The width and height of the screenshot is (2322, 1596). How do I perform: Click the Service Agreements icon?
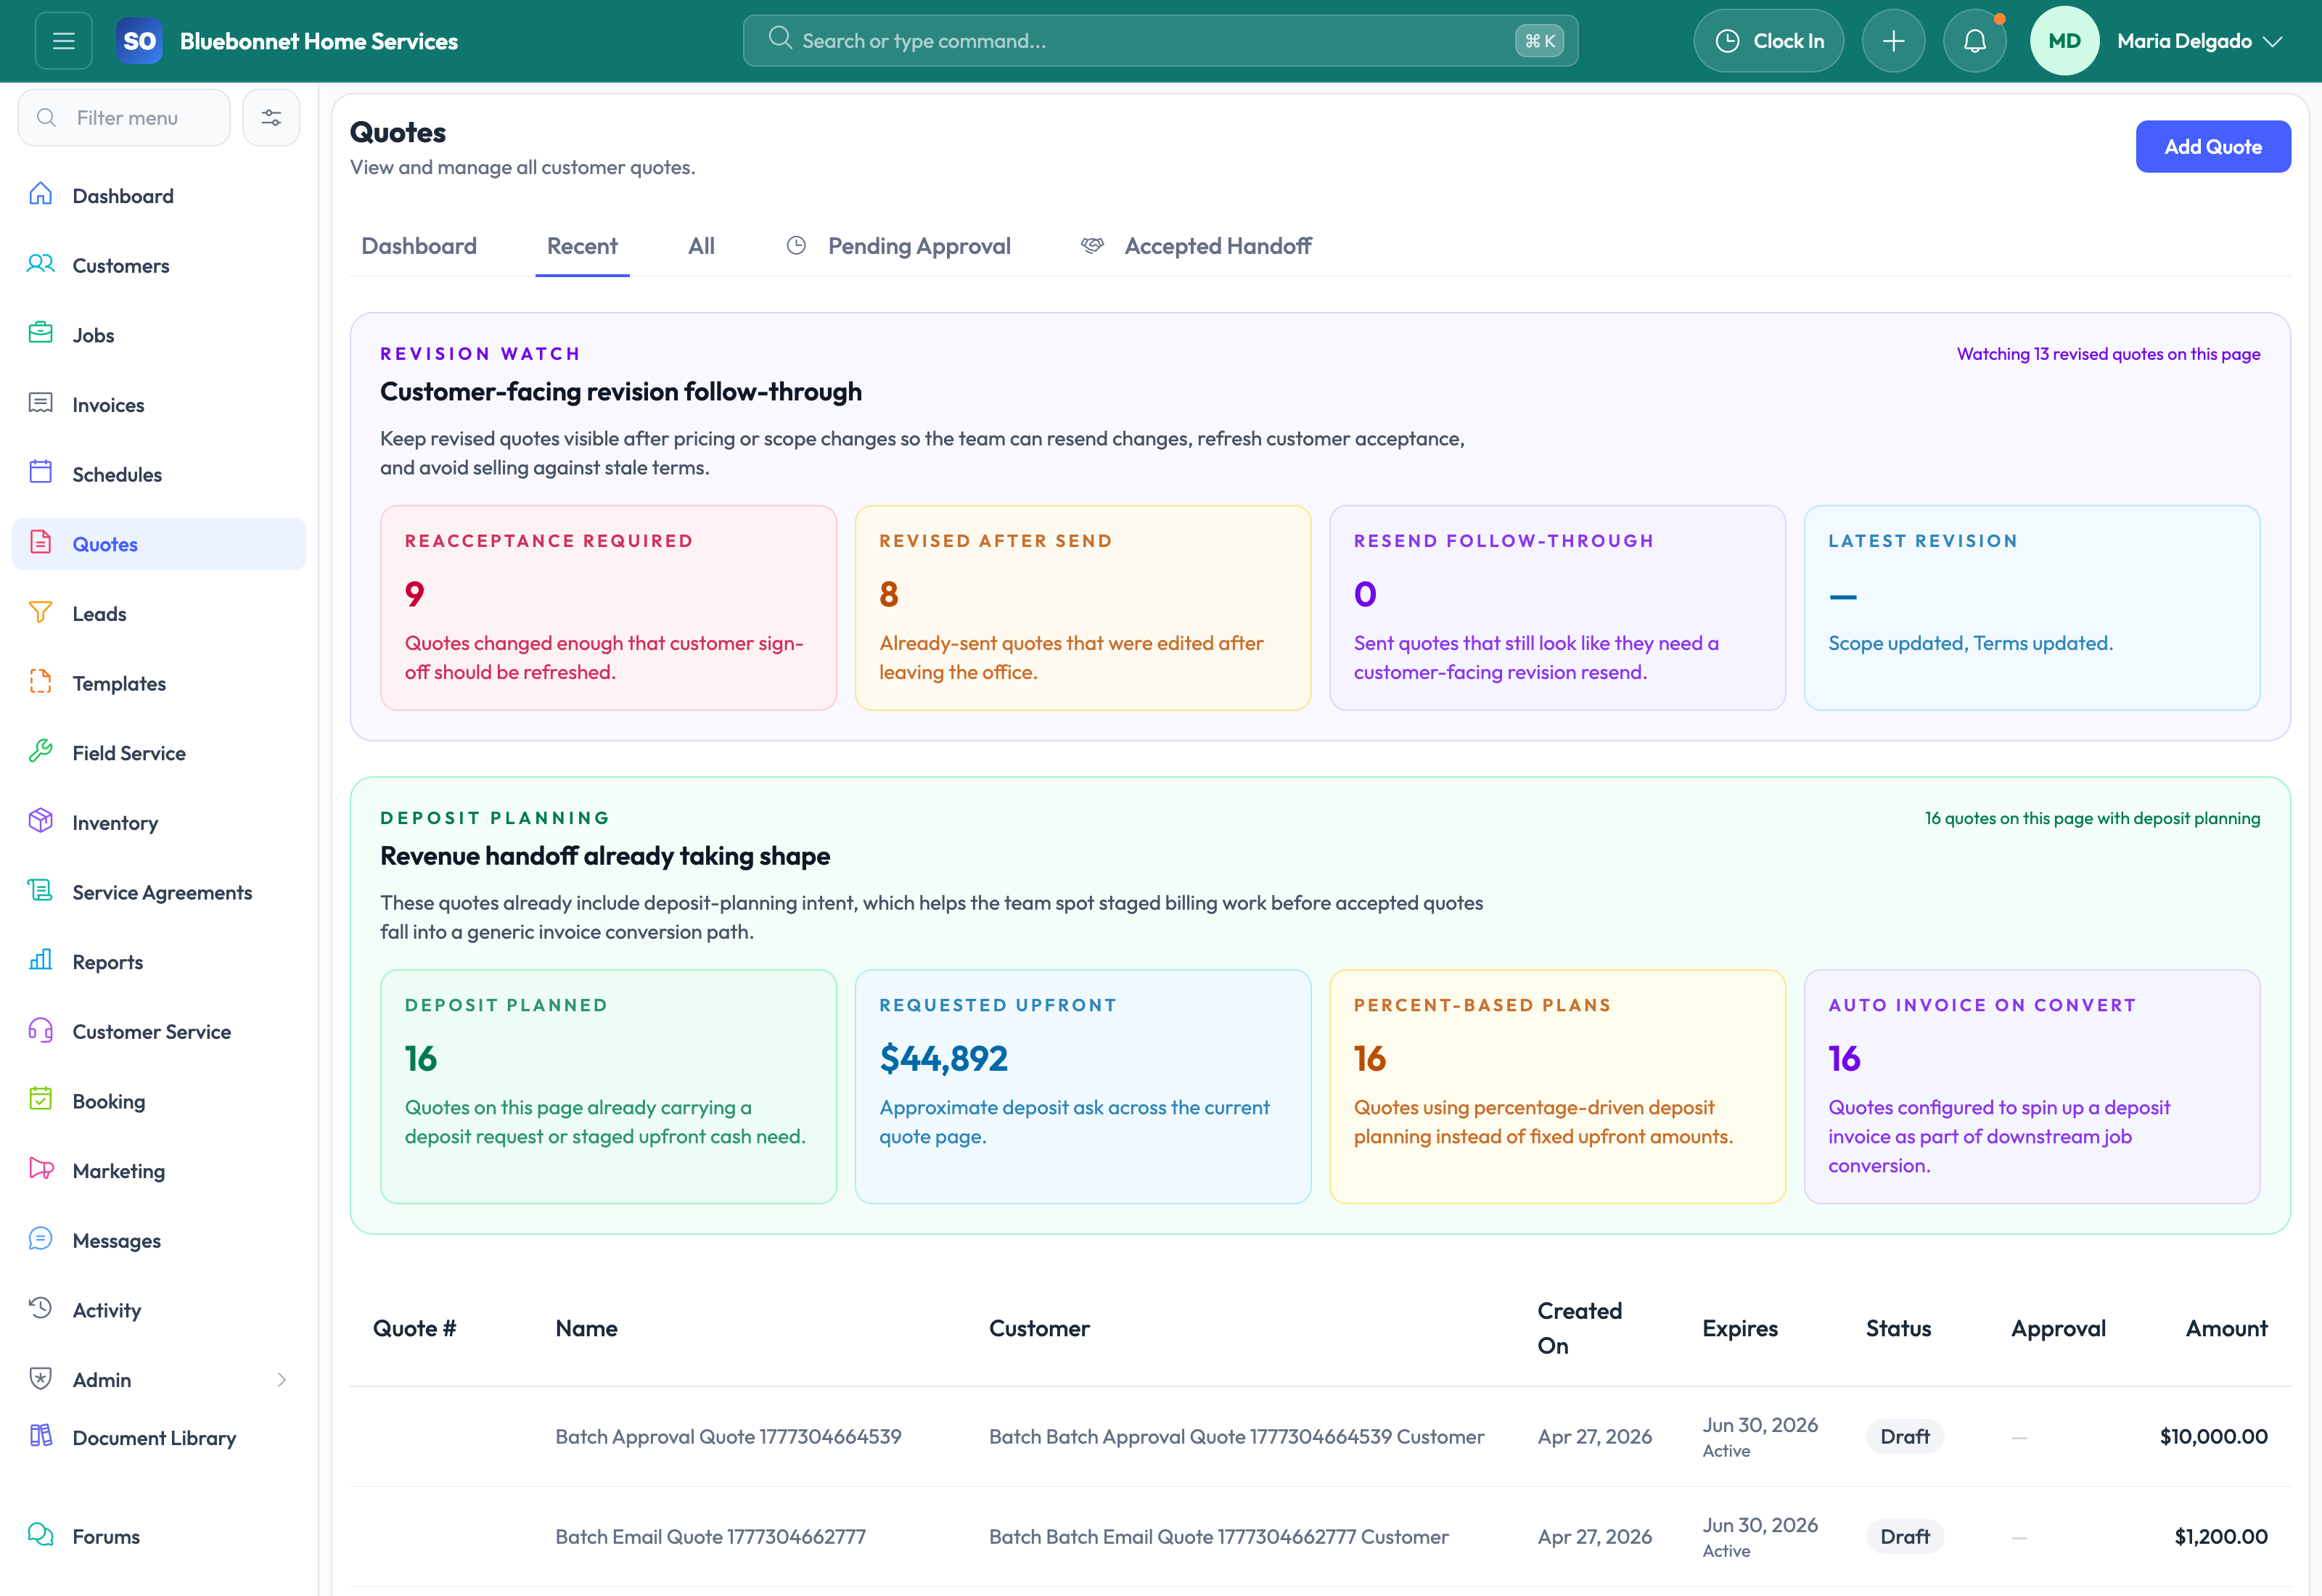coord(41,890)
